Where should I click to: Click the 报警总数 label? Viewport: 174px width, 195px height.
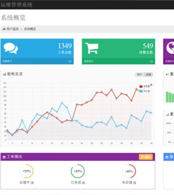(x=146, y=52)
